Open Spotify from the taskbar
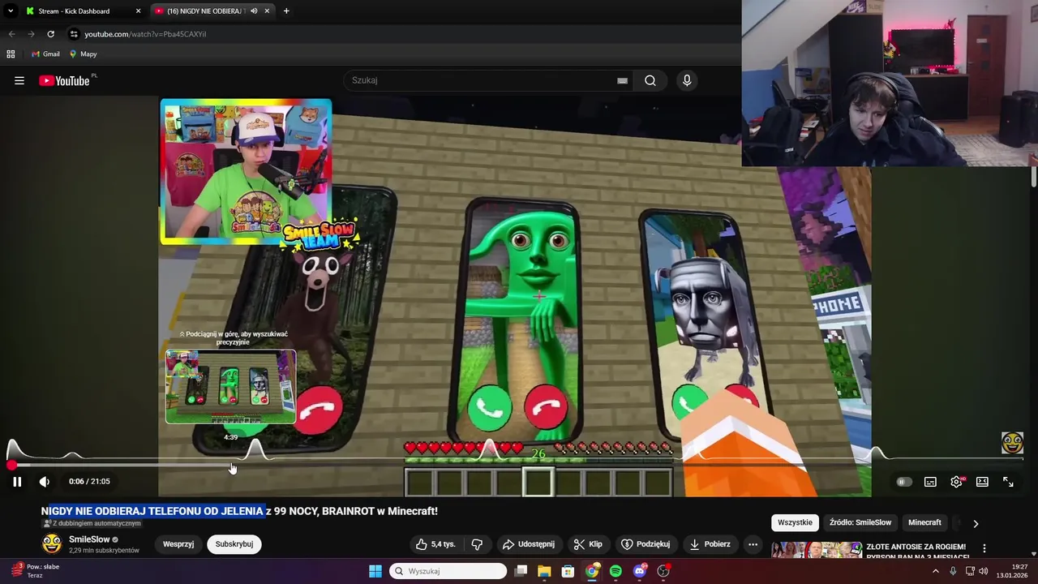This screenshot has width=1038, height=584. point(616,571)
